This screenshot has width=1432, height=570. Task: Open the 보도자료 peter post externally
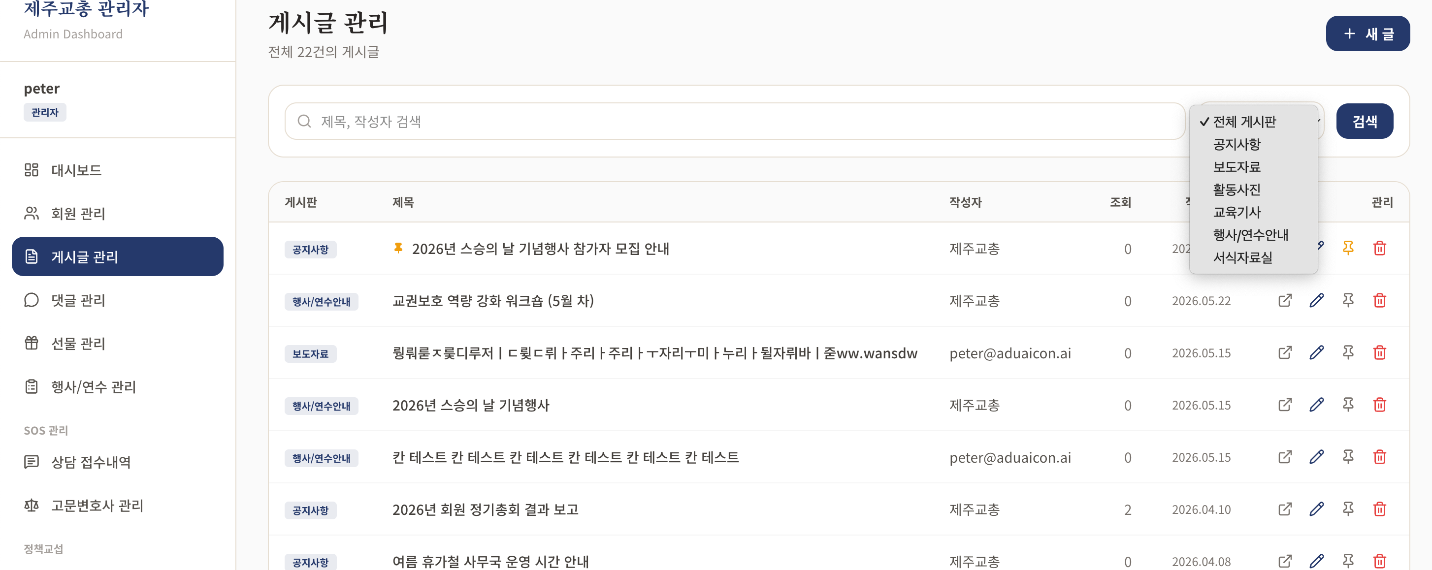click(x=1285, y=353)
